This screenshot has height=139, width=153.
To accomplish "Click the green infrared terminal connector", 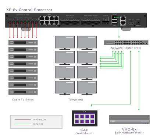I will (x=106, y=23).
